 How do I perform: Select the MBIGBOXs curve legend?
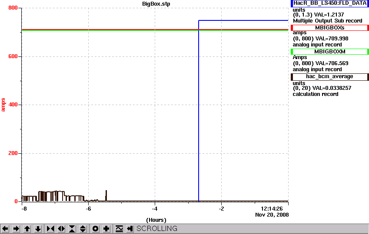[x=330, y=28]
